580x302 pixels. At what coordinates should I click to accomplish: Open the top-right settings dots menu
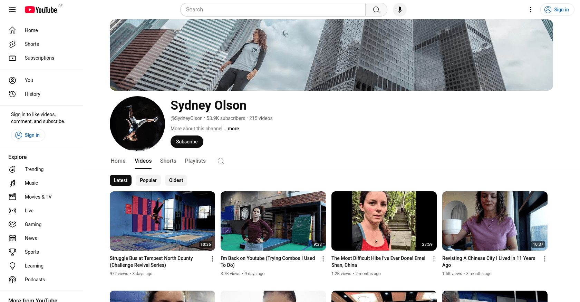point(531,10)
